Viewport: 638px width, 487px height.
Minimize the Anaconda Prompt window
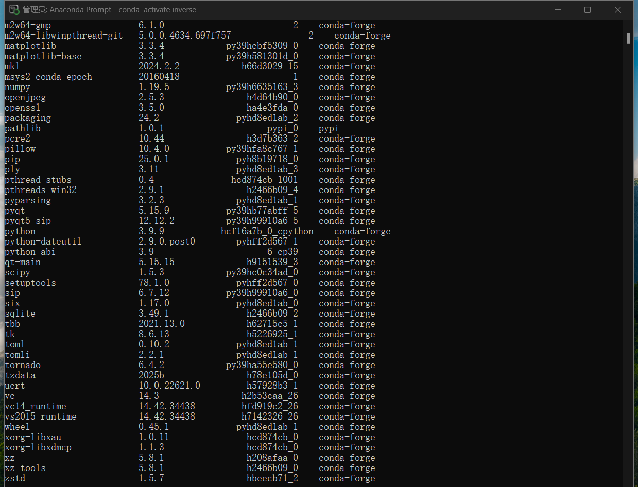pos(557,10)
